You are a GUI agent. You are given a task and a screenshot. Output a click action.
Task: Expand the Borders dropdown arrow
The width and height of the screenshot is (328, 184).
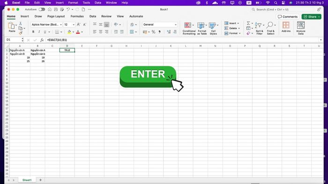tap(61, 32)
